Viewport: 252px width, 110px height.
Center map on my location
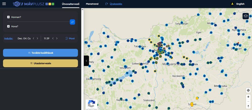[x=248, y=90]
